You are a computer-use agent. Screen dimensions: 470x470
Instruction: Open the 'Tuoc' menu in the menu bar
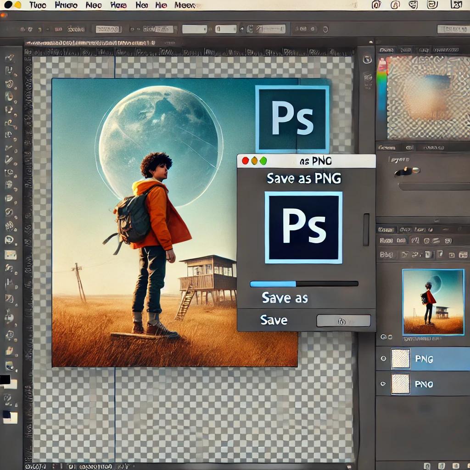point(38,5)
